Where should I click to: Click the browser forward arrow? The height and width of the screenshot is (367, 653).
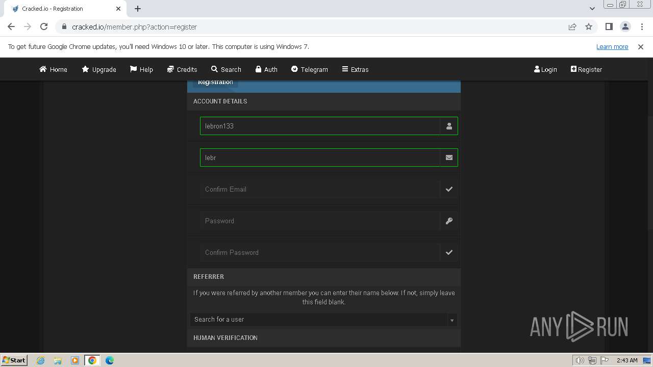pyautogui.click(x=28, y=27)
